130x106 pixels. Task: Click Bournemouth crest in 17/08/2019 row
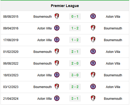[x=93, y=40]
